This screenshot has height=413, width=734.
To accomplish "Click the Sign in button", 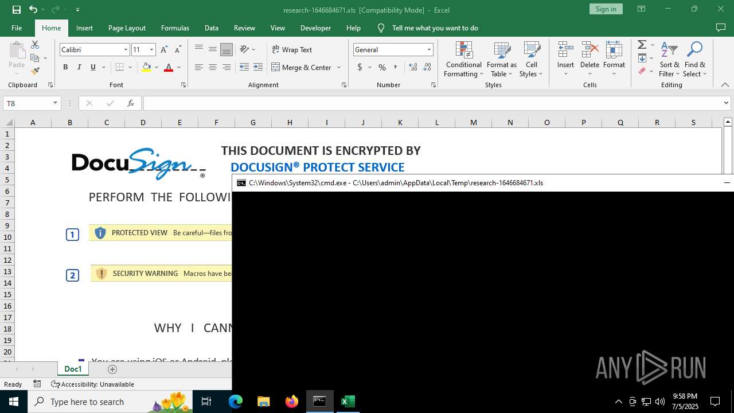I will coord(606,9).
